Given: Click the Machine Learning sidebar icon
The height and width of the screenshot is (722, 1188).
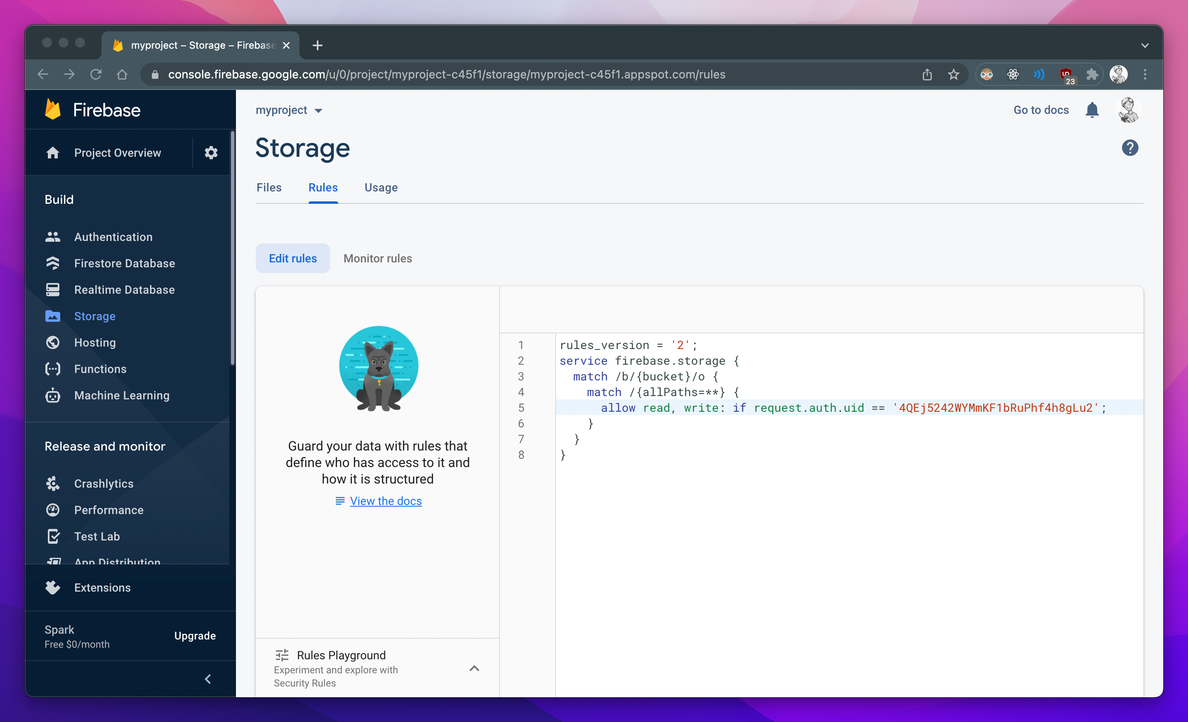Looking at the screenshot, I should coord(54,395).
